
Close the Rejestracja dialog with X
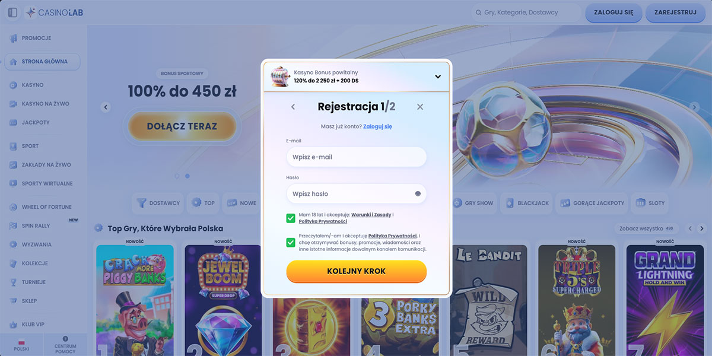[x=420, y=107]
